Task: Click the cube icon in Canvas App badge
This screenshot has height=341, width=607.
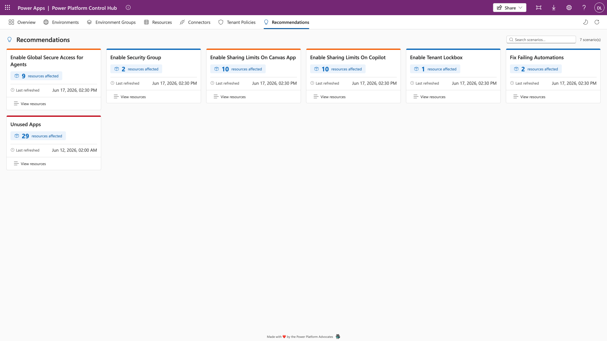Action: coord(217,69)
